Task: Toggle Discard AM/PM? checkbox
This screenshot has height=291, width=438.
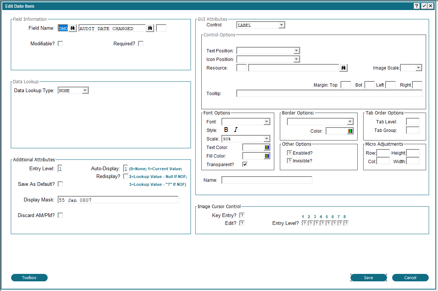Action: pos(60,216)
